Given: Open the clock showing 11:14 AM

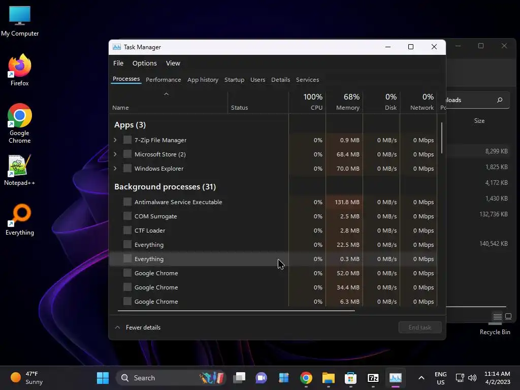Looking at the screenshot, I should (x=497, y=378).
